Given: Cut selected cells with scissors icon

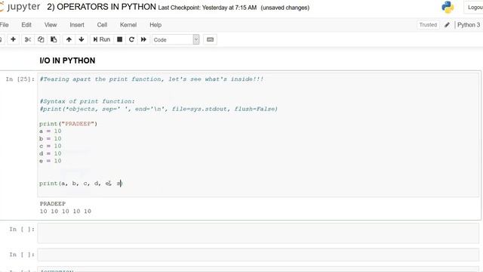Looking at the screenshot, I should coord(28,39).
